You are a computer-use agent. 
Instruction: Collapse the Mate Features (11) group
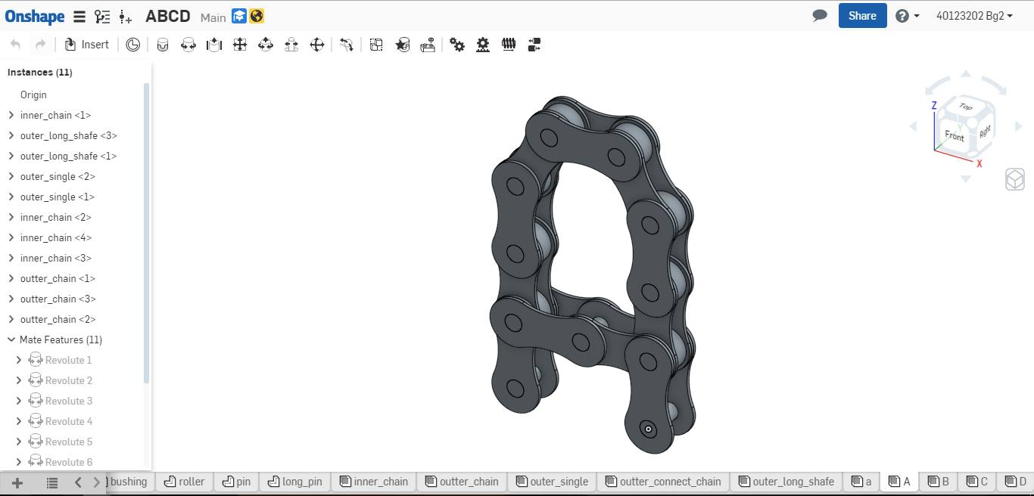click(11, 339)
